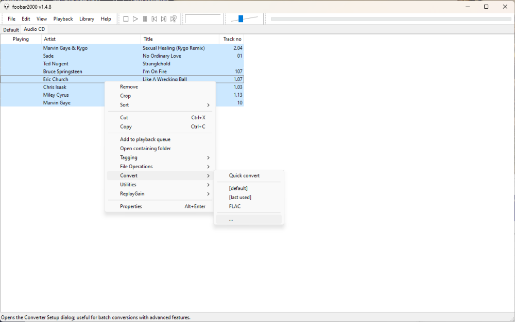Adjust the volume slider
Viewport: 515px width, 322px height.
tap(242, 19)
